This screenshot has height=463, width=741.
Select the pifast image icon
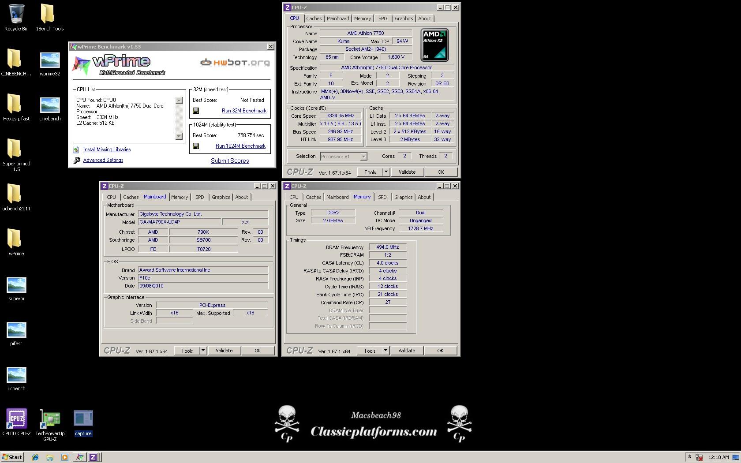pos(16,330)
